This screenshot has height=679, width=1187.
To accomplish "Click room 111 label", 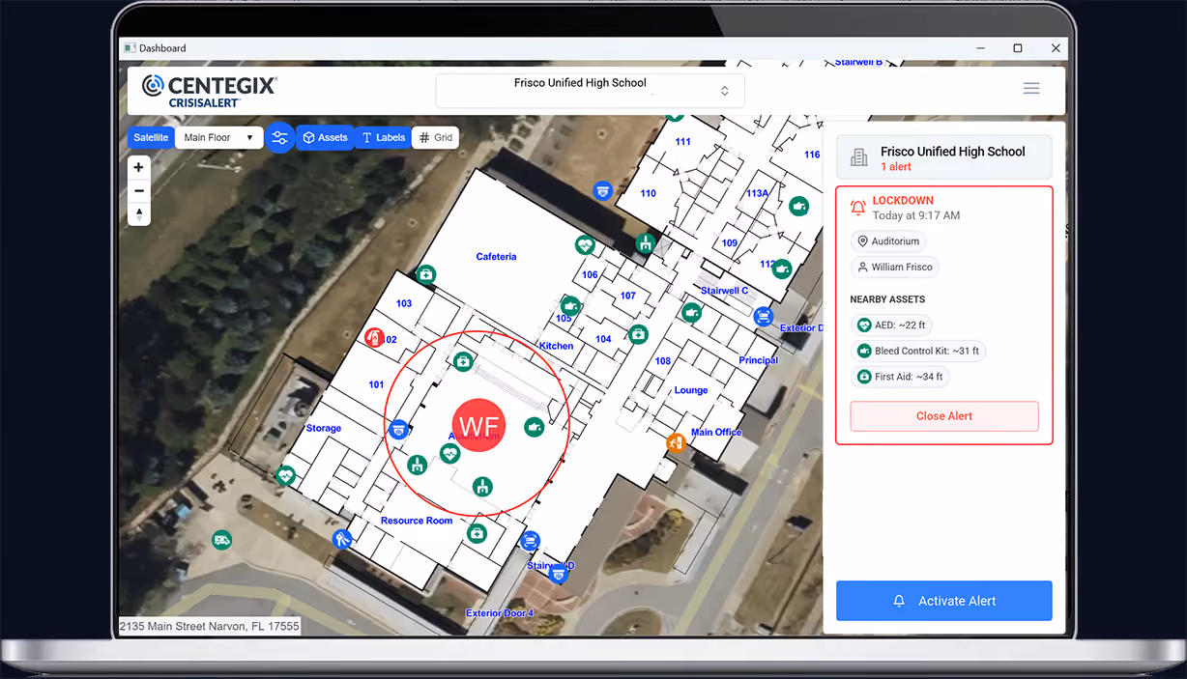I will 683,142.
